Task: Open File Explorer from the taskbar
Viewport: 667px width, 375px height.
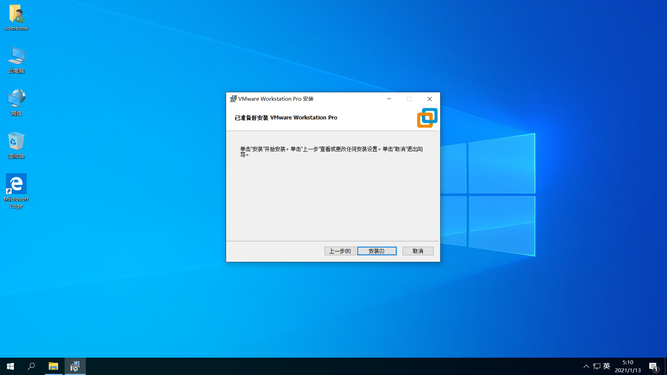Action: 53,366
